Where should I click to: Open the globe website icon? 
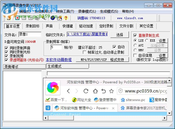[x=53, y=18]
